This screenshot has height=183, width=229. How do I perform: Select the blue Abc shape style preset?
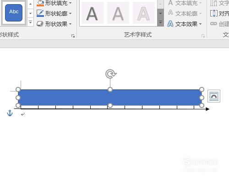[x=14, y=13]
